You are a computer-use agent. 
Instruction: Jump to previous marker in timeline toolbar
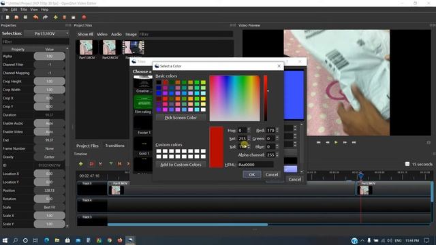click(120, 164)
